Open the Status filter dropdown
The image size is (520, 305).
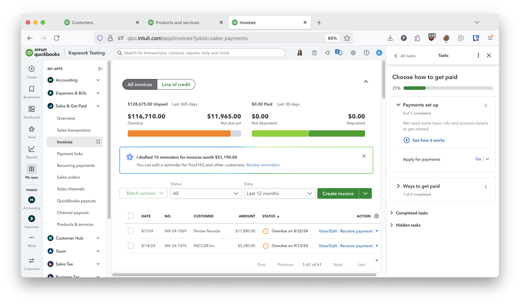pos(205,193)
